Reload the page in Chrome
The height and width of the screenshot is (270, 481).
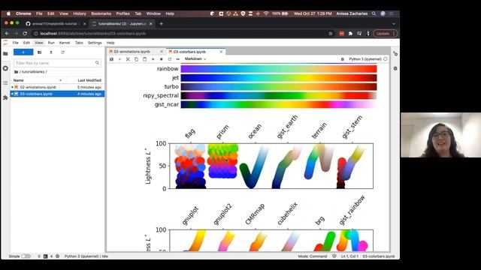[x=25, y=34]
